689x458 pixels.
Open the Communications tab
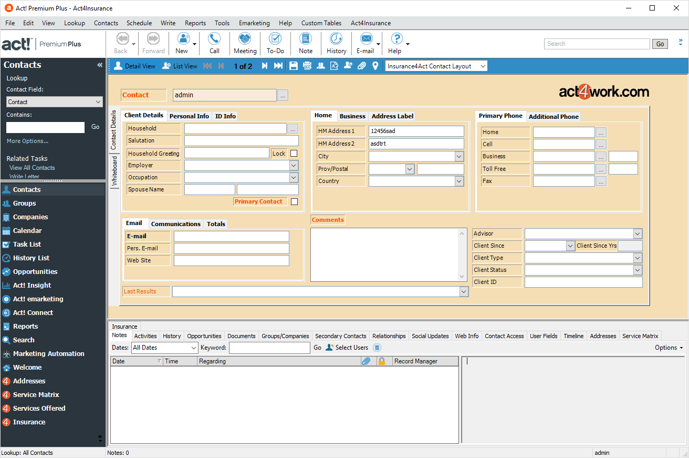coord(176,224)
